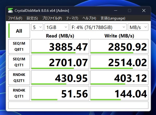
Task: Click the 2850.92 write result
Action: [x=119, y=46]
